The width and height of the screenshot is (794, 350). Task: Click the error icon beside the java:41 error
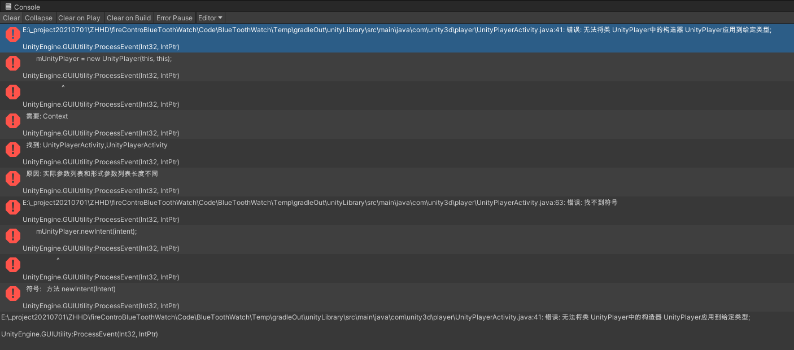(x=12, y=34)
